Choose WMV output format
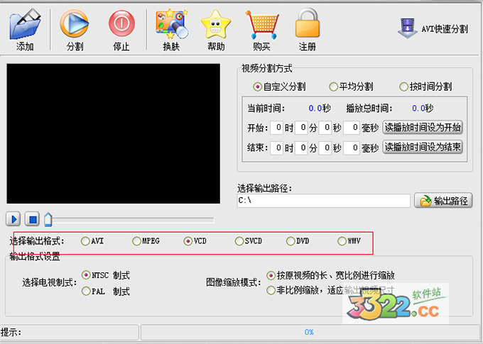 point(349,241)
